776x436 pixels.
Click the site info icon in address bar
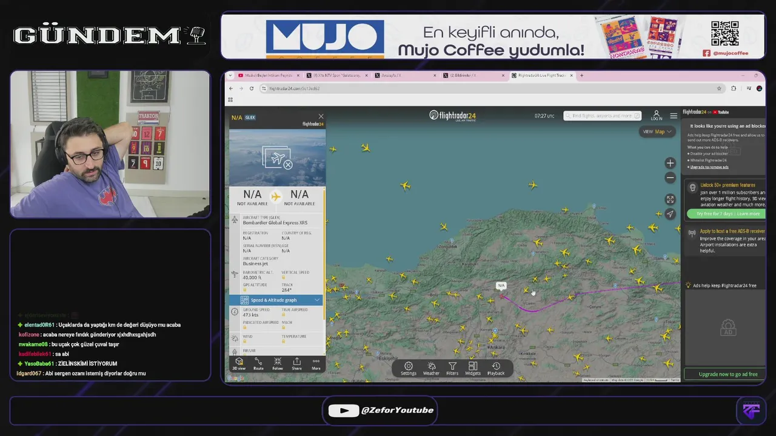point(264,88)
